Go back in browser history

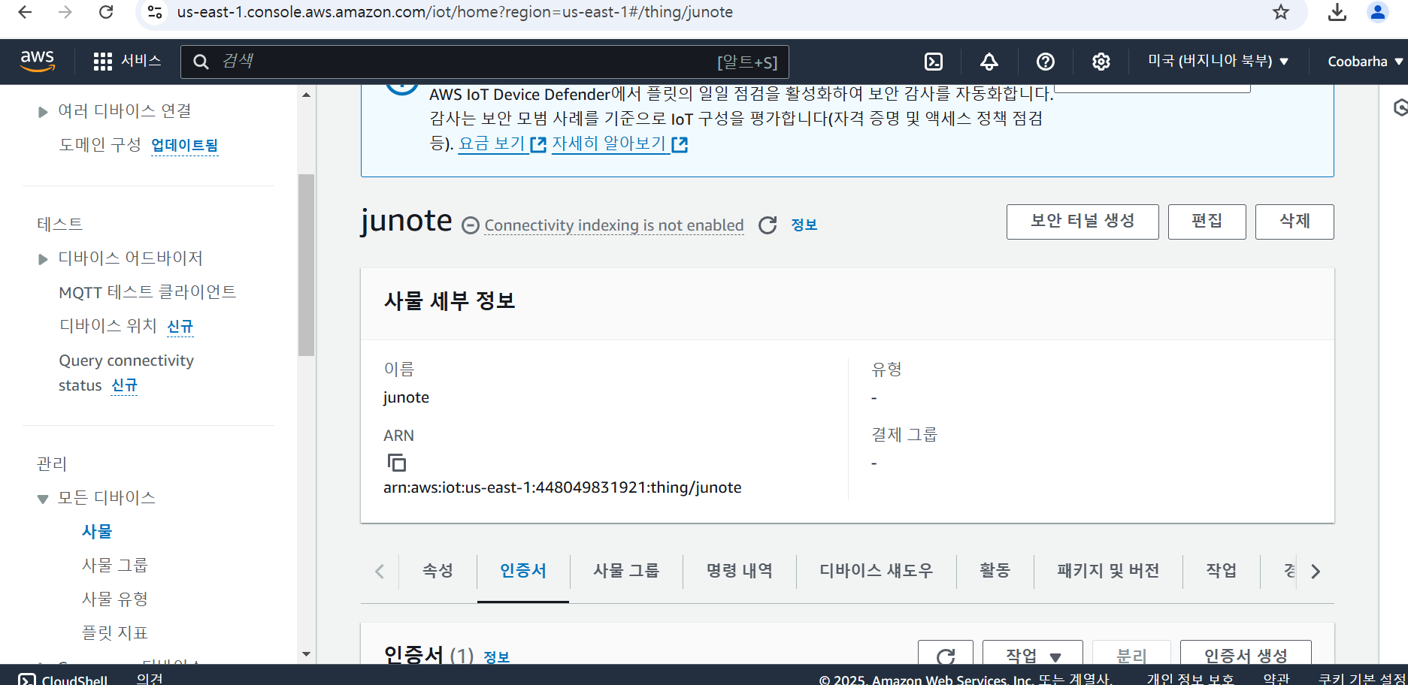click(x=25, y=12)
